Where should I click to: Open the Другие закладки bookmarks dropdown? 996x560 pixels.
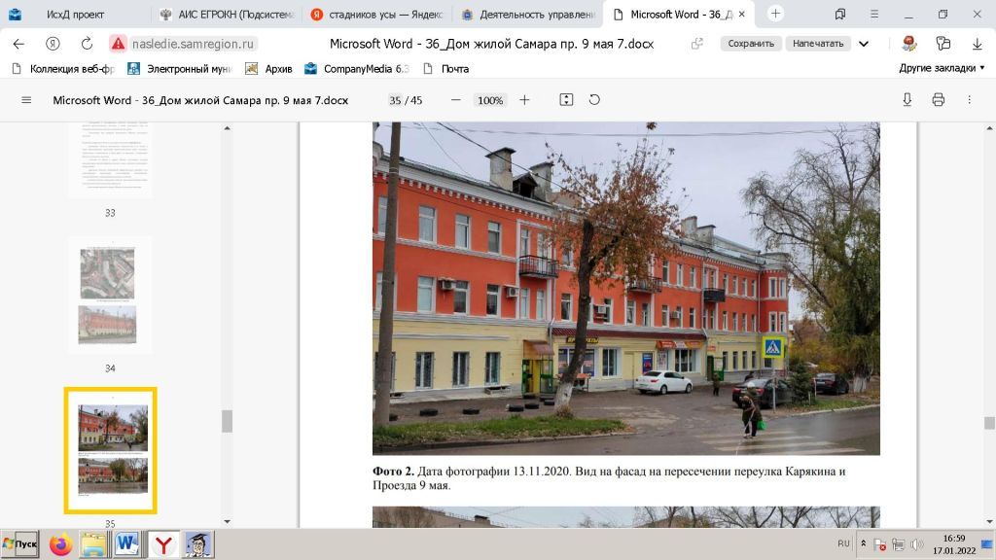click(942, 68)
